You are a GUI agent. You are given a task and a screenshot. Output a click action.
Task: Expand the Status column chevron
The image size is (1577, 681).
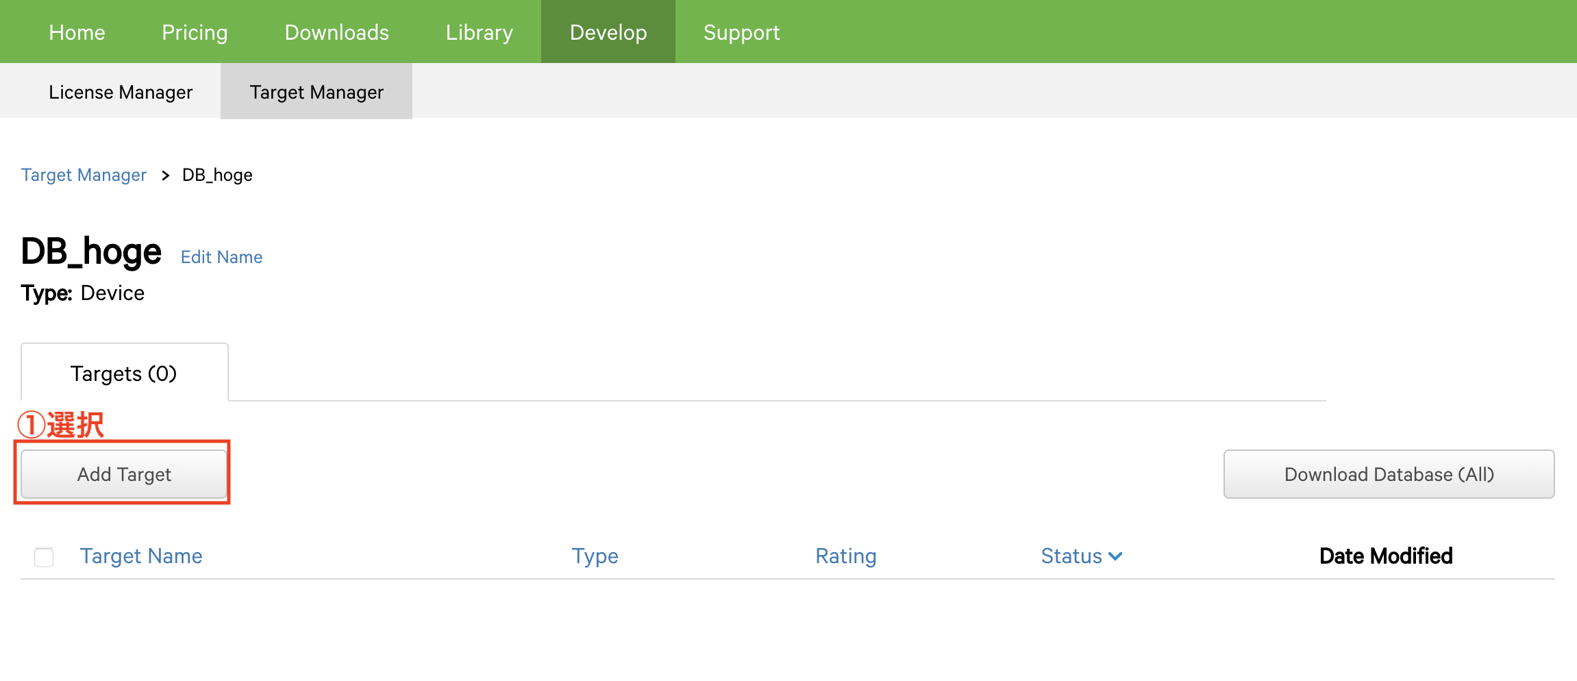1115,556
